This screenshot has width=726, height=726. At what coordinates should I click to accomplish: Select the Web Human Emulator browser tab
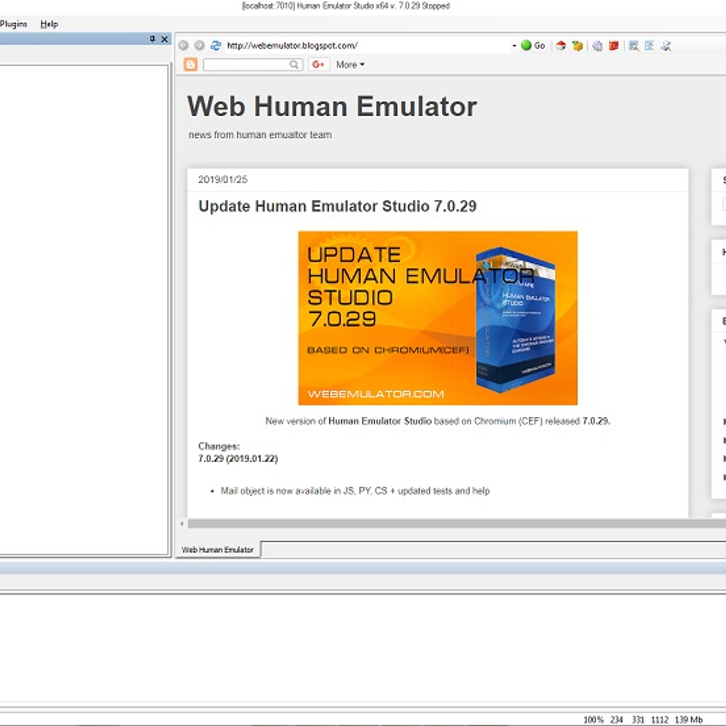pos(217,549)
